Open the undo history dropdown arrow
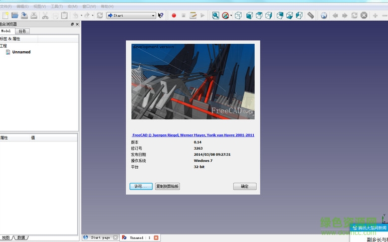Image resolution: width=388 pixels, height=242 pixels. pos(81,16)
